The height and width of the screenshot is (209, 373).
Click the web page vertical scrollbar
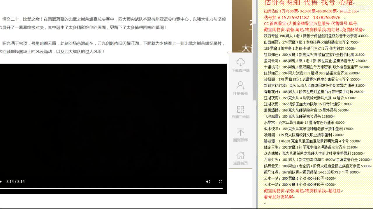(254, 62)
